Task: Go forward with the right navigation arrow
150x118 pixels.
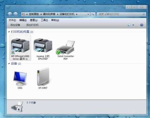Action: pos(16,14)
